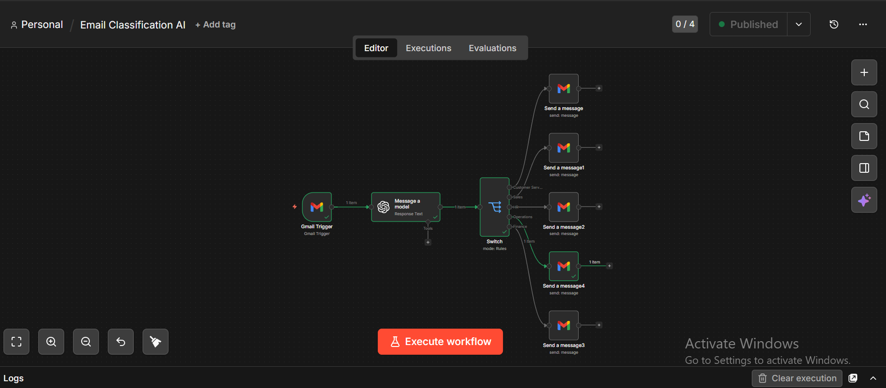Open the Switch node

[495, 207]
